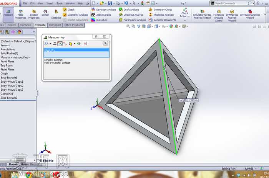Toggle Parting Line Analysis

132,20
